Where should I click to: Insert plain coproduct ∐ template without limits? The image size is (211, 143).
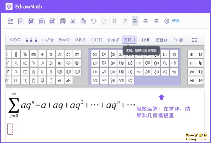coord(95,63)
